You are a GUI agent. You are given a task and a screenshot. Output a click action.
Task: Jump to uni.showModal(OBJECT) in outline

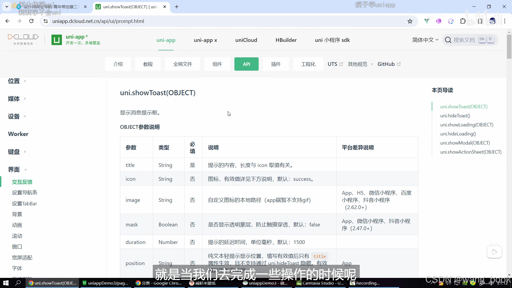pos(465,143)
